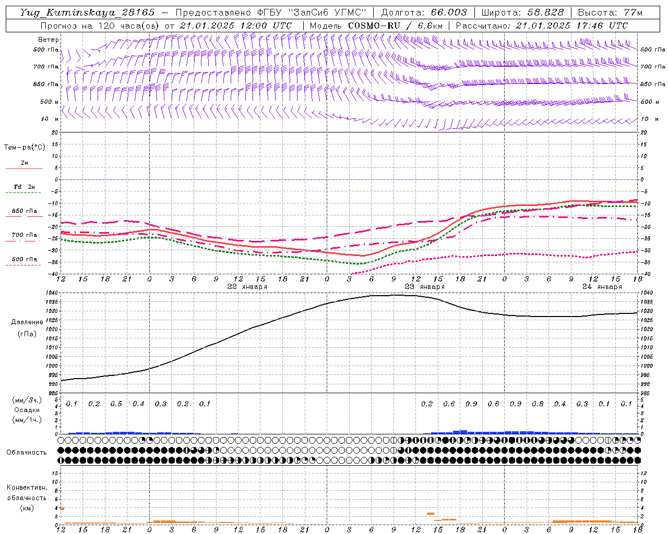Click the "(км)" unit under convective cloud label
The width and height of the screenshot is (668, 534).
point(27,508)
